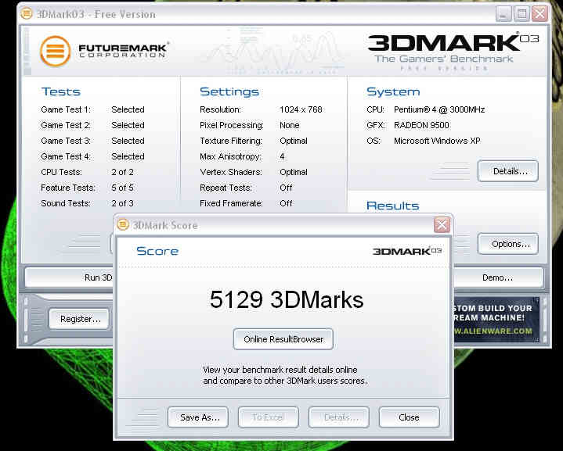Image resolution: width=563 pixels, height=451 pixels.
Task: Click the CPU Tests value 2 of 2
Action: [122, 172]
